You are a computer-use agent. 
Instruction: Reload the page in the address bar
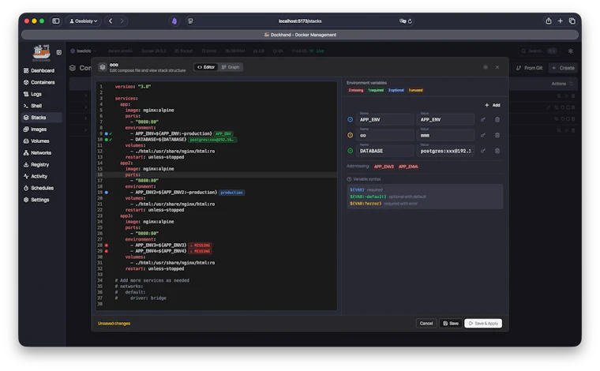pyautogui.click(x=410, y=21)
